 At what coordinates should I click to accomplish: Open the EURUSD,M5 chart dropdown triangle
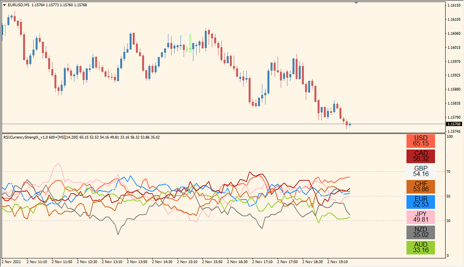(5, 5)
